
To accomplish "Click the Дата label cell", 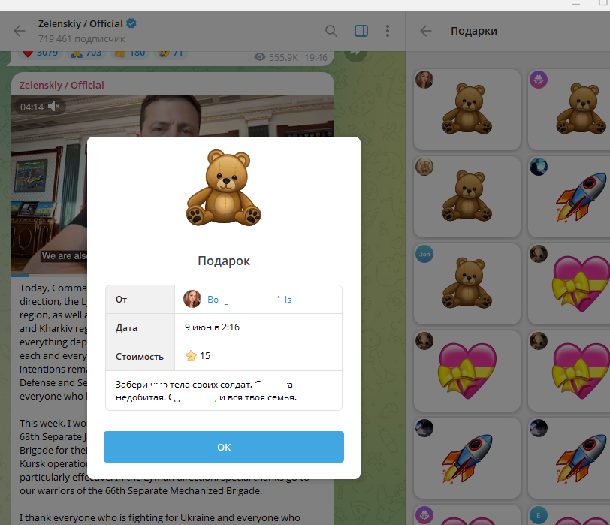I will coord(140,327).
